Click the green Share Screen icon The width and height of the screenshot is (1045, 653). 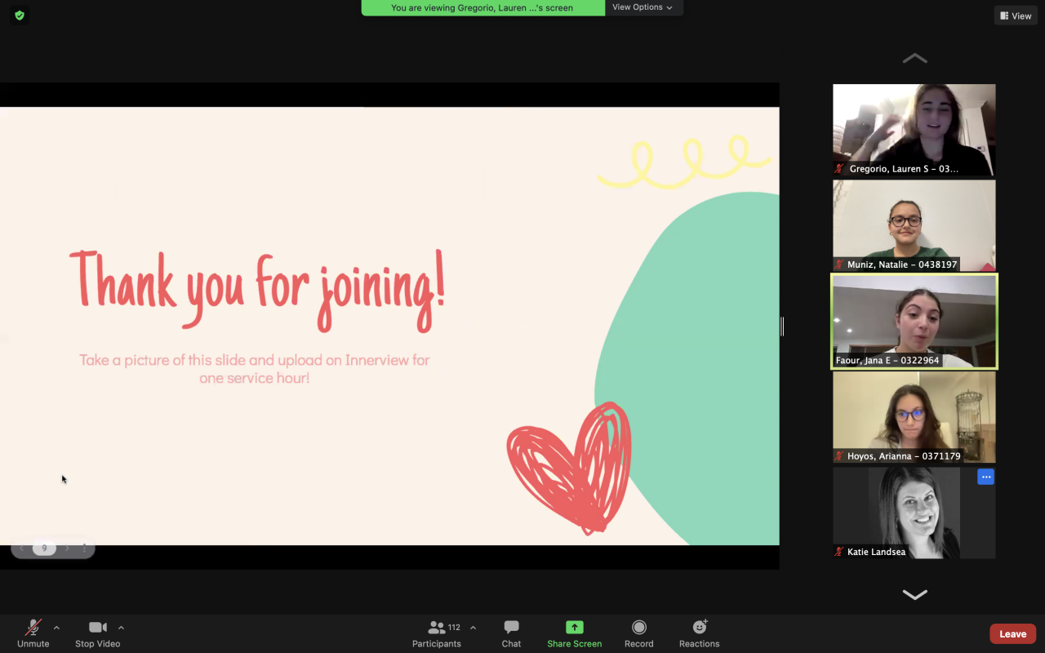[x=574, y=628]
